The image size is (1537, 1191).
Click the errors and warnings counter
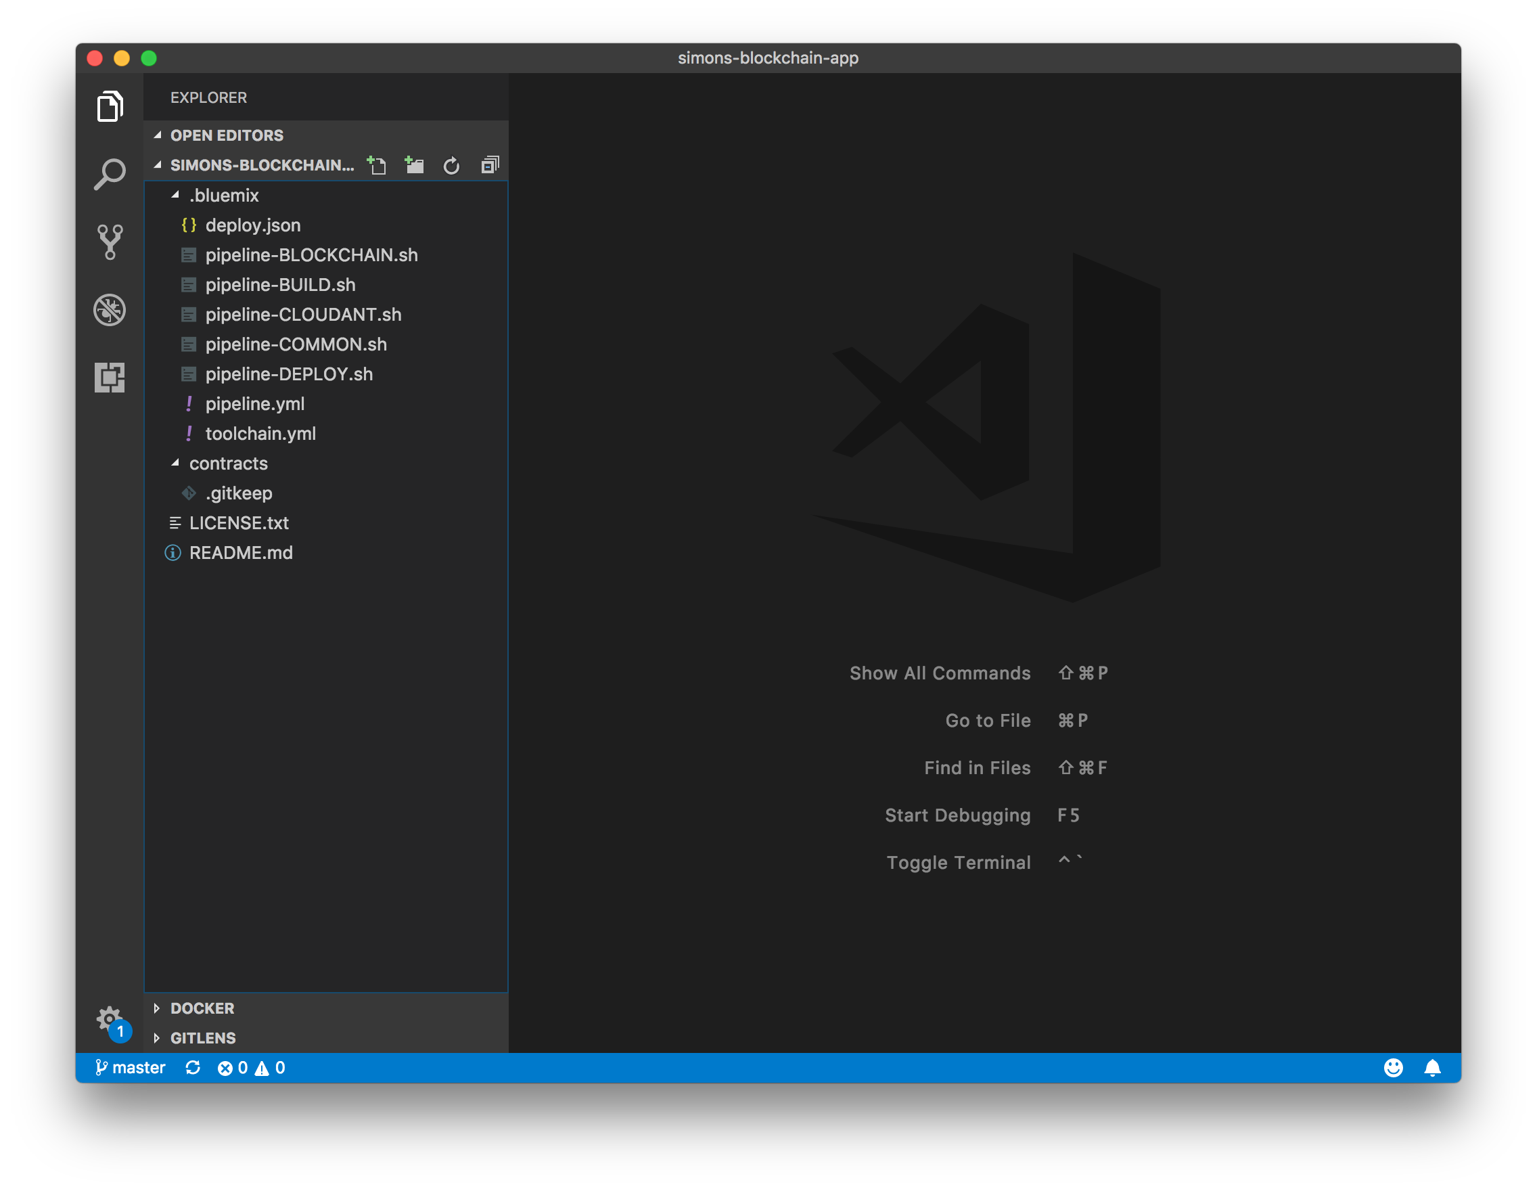click(251, 1068)
